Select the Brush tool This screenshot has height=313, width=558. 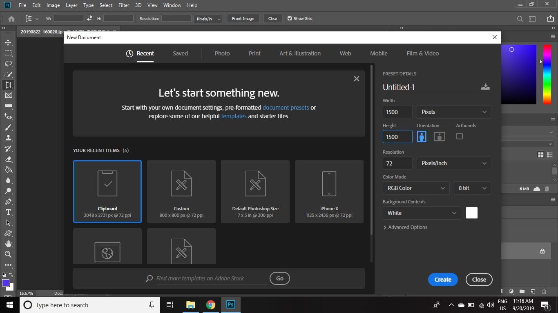coord(8,127)
